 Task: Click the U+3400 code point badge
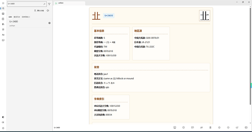109,16
